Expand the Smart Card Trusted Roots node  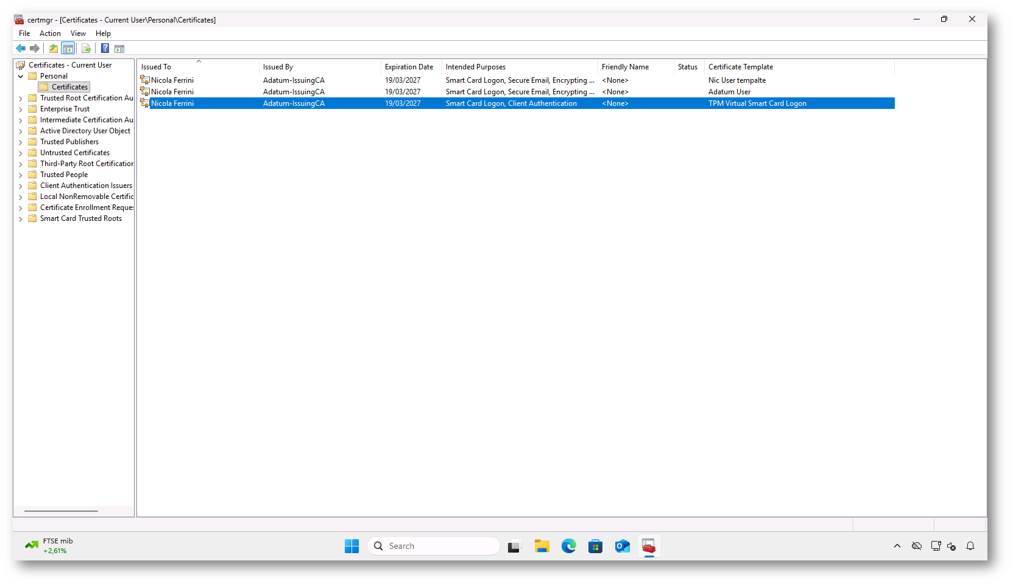click(21, 219)
